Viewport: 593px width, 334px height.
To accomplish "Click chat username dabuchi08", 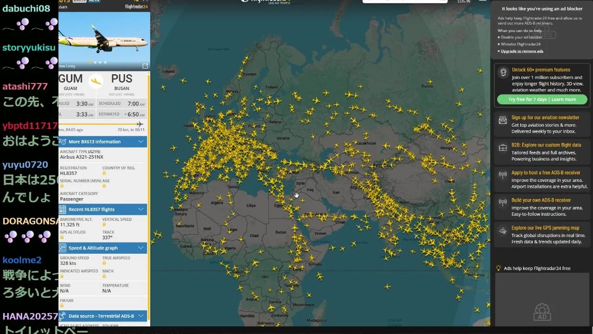I will 26,8.
